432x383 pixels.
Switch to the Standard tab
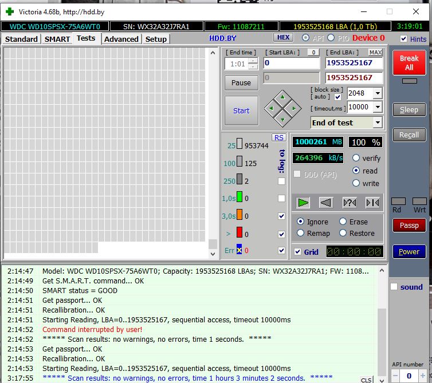[21, 39]
